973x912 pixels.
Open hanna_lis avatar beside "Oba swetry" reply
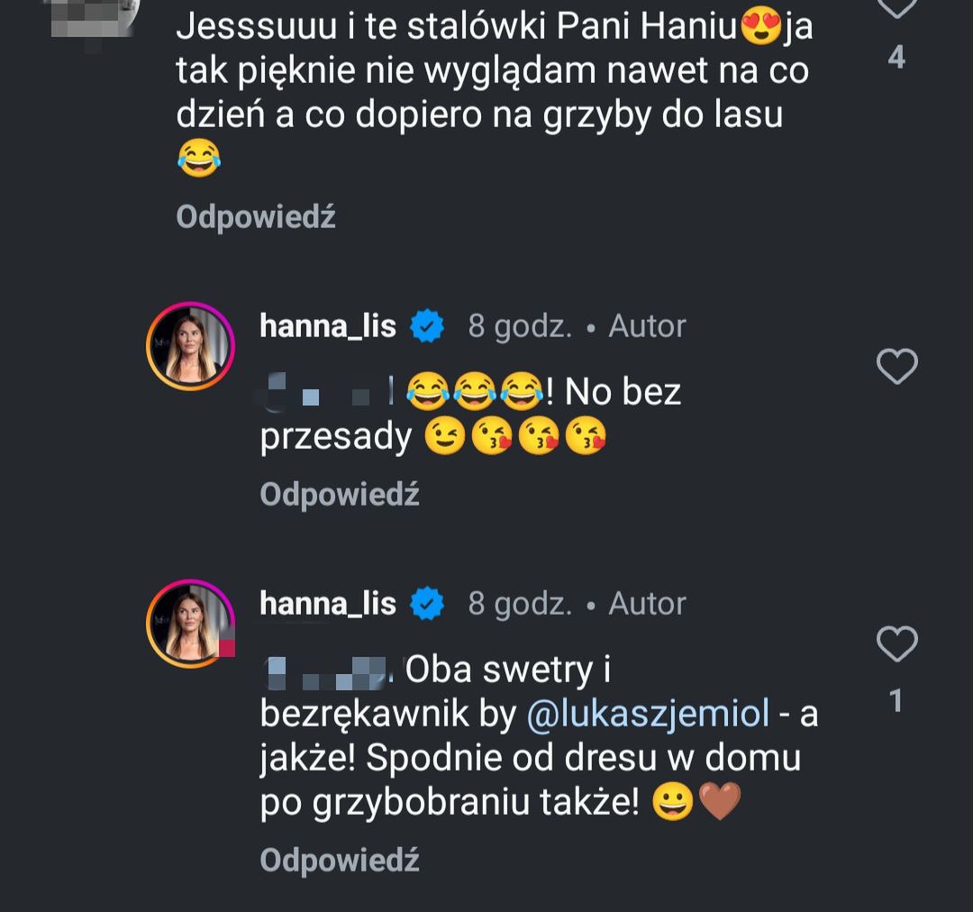click(x=191, y=625)
